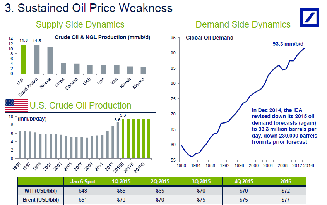The height and width of the screenshot is (205, 327).
Task: Click the Iraq axis label
Action: pos(114,81)
